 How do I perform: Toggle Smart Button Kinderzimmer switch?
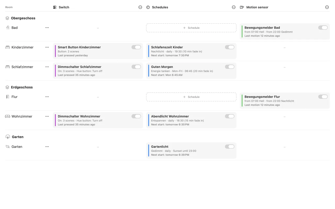(x=136, y=47)
